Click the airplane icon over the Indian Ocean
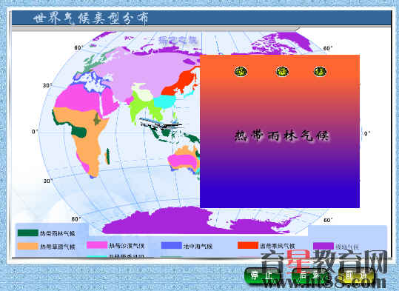Viewport: 399px width, 291px height. (161, 124)
